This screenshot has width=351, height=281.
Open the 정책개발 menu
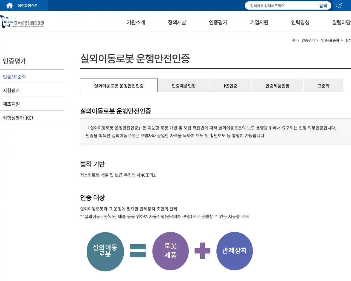click(x=177, y=23)
